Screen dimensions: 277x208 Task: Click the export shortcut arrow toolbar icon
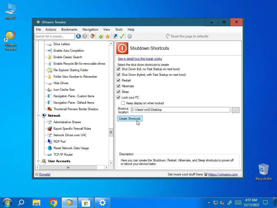[115, 36]
